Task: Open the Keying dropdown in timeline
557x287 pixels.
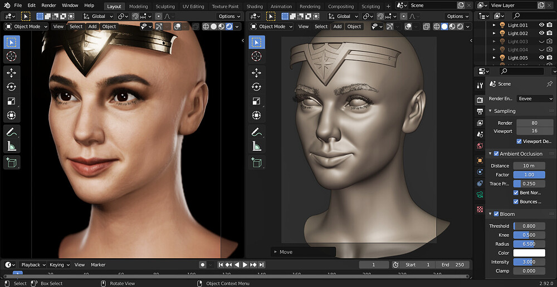Action: 60,265
